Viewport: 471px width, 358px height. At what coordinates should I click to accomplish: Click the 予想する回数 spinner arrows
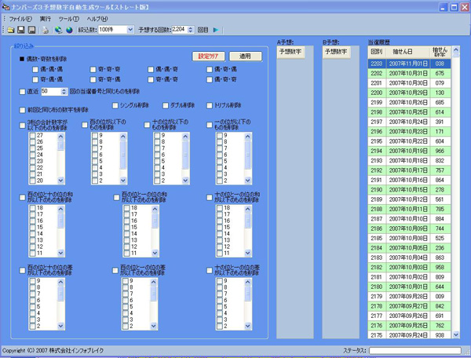190,30
